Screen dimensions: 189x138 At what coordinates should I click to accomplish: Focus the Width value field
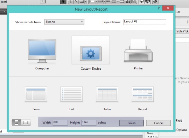[x=60, y=123]
